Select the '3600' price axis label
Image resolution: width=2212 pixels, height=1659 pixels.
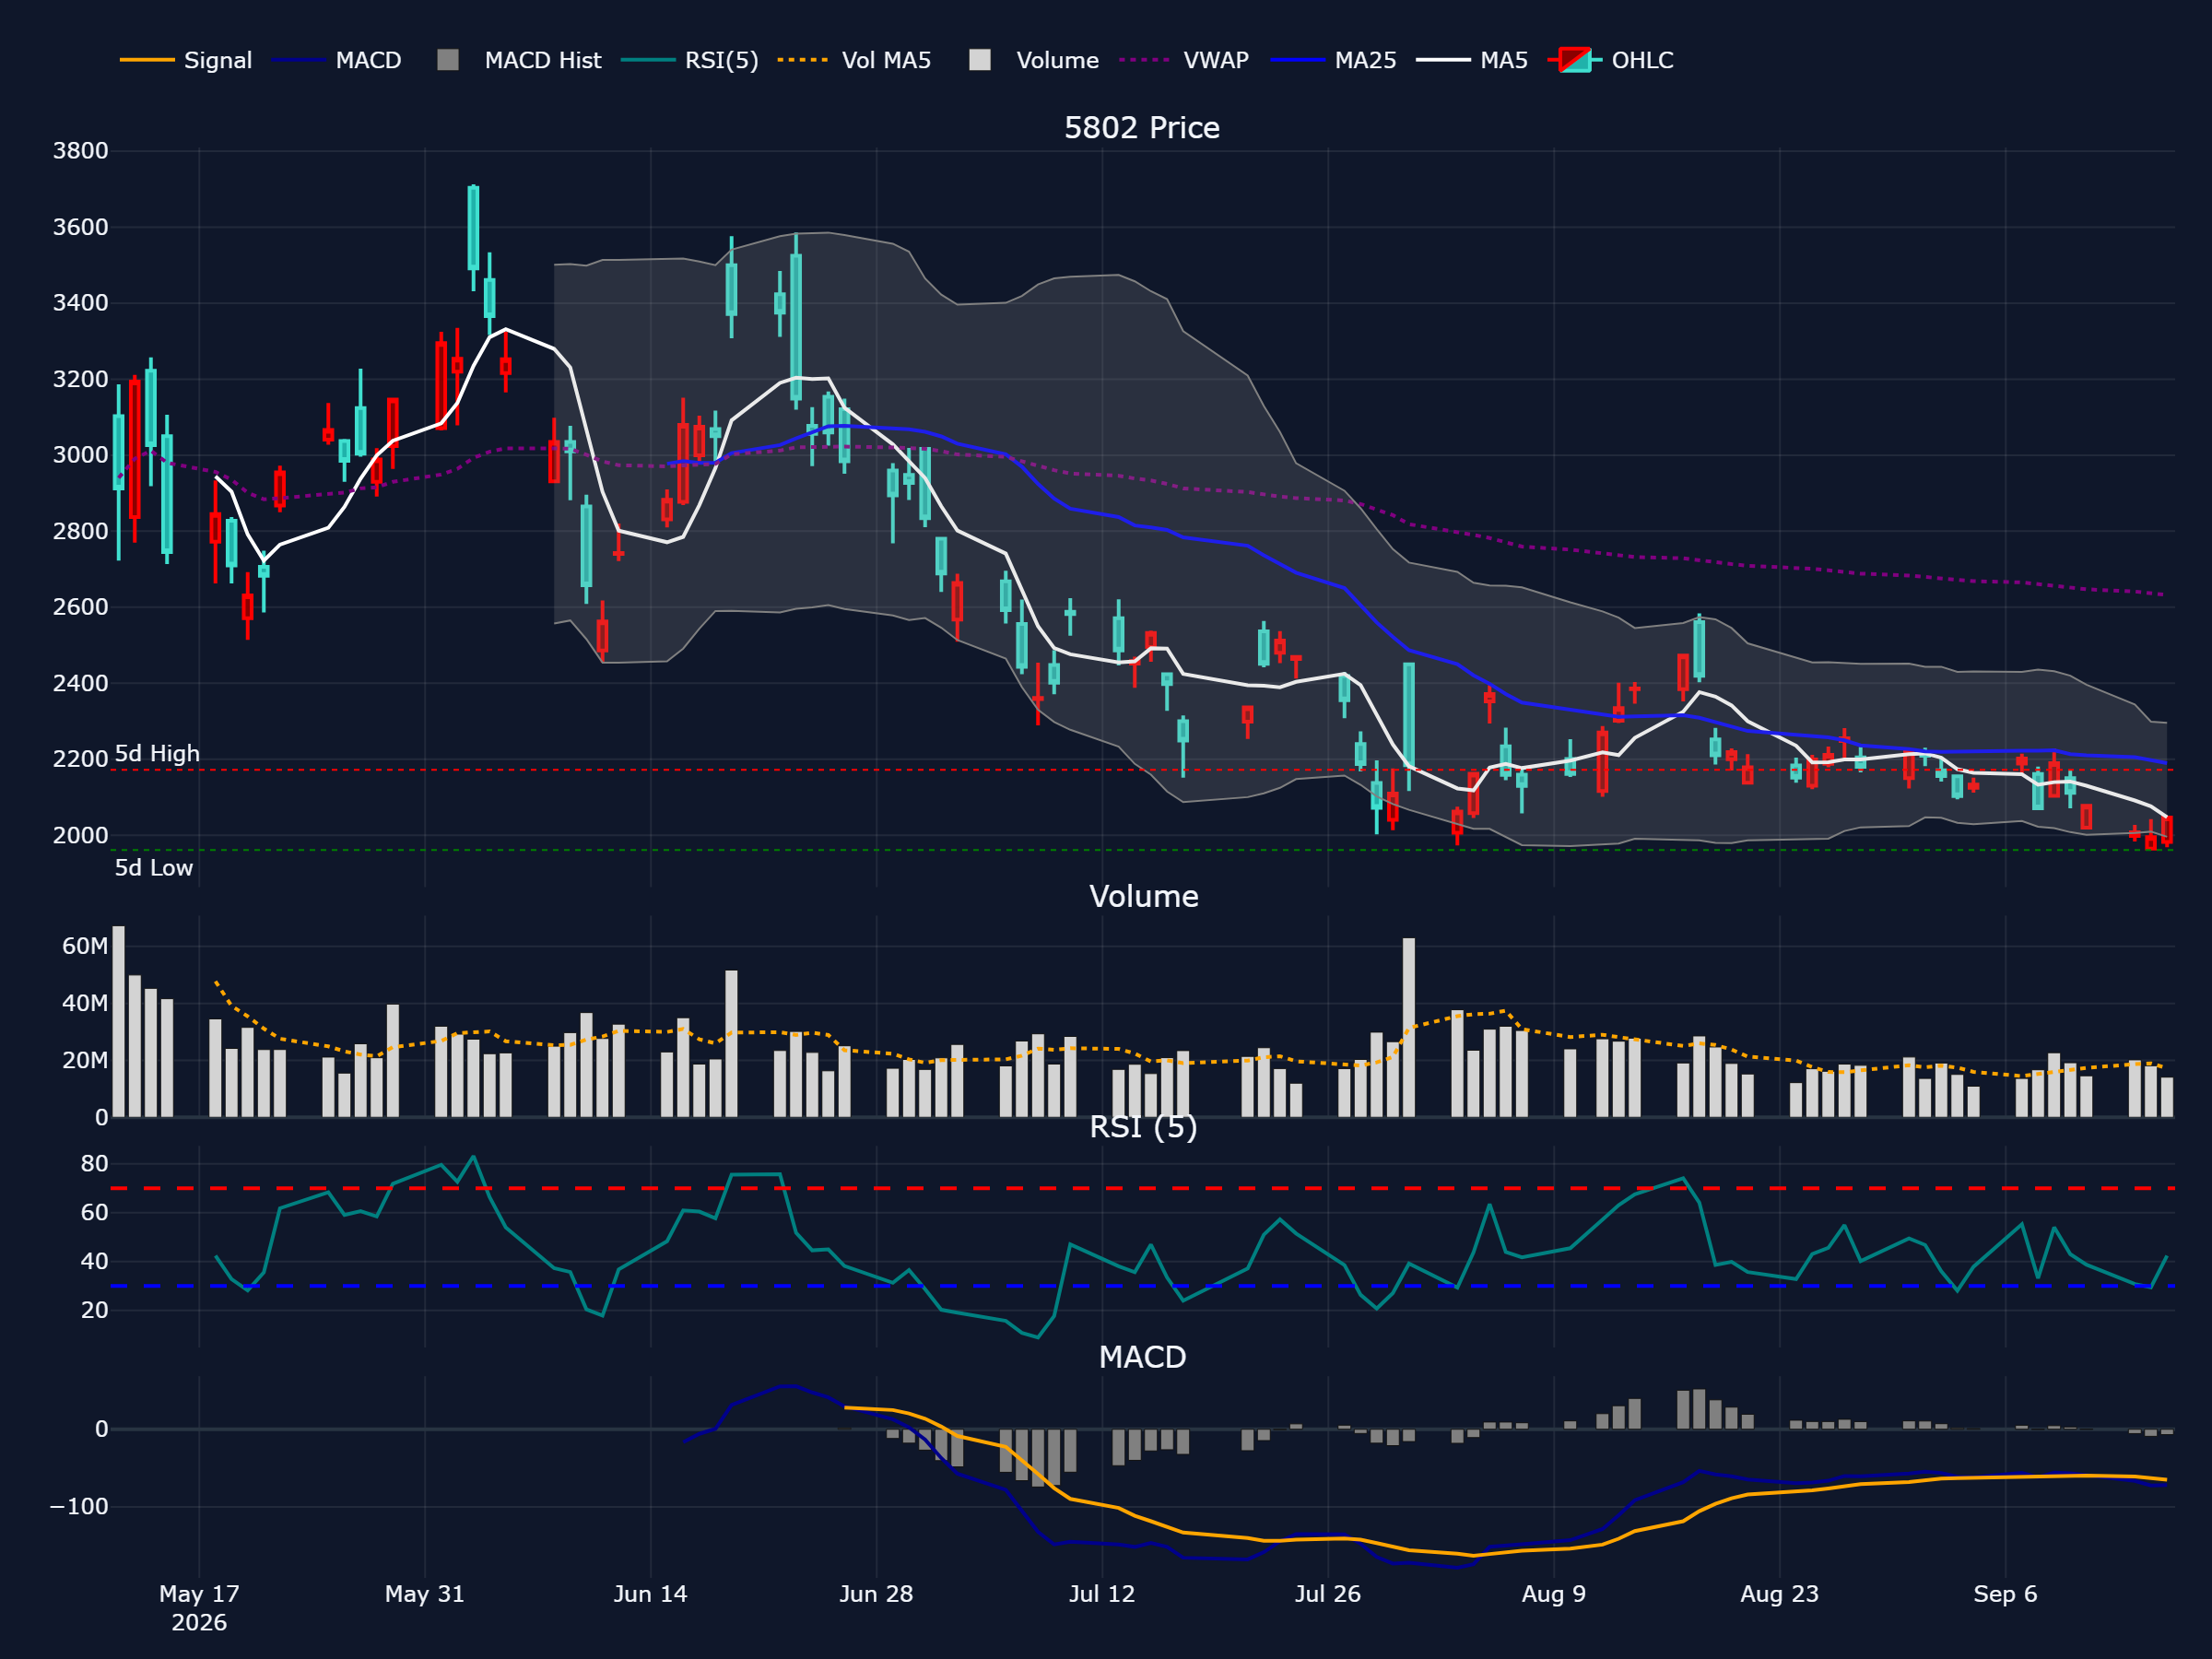tap(81, 227)
